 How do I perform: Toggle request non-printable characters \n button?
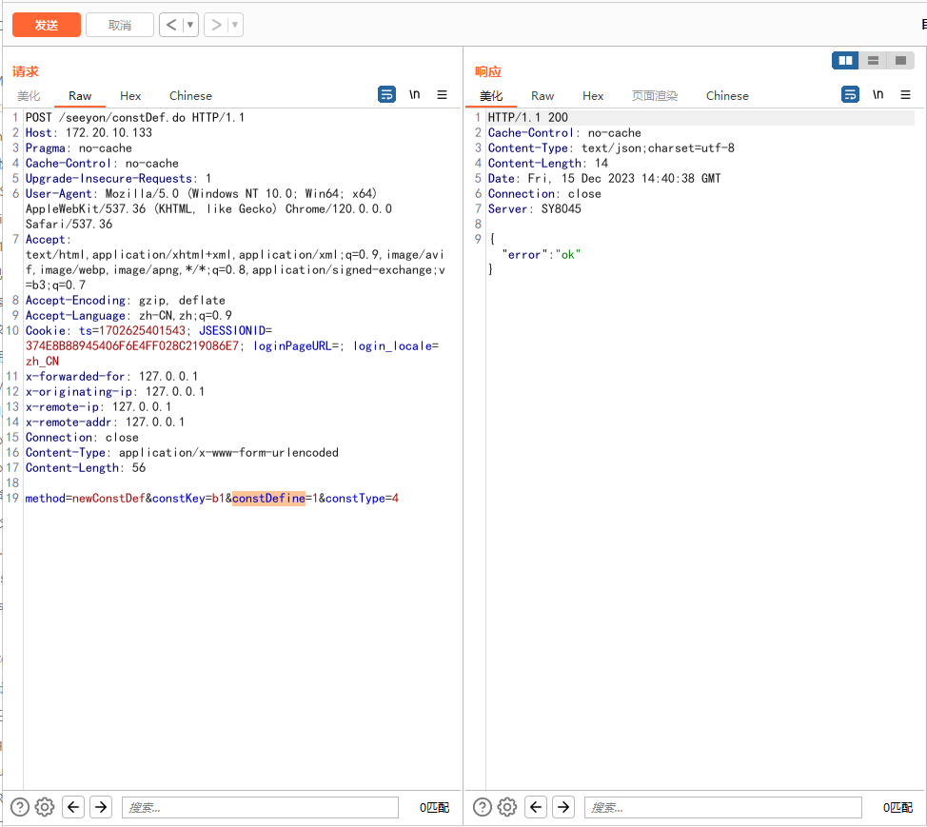click(x=415, y=94)
